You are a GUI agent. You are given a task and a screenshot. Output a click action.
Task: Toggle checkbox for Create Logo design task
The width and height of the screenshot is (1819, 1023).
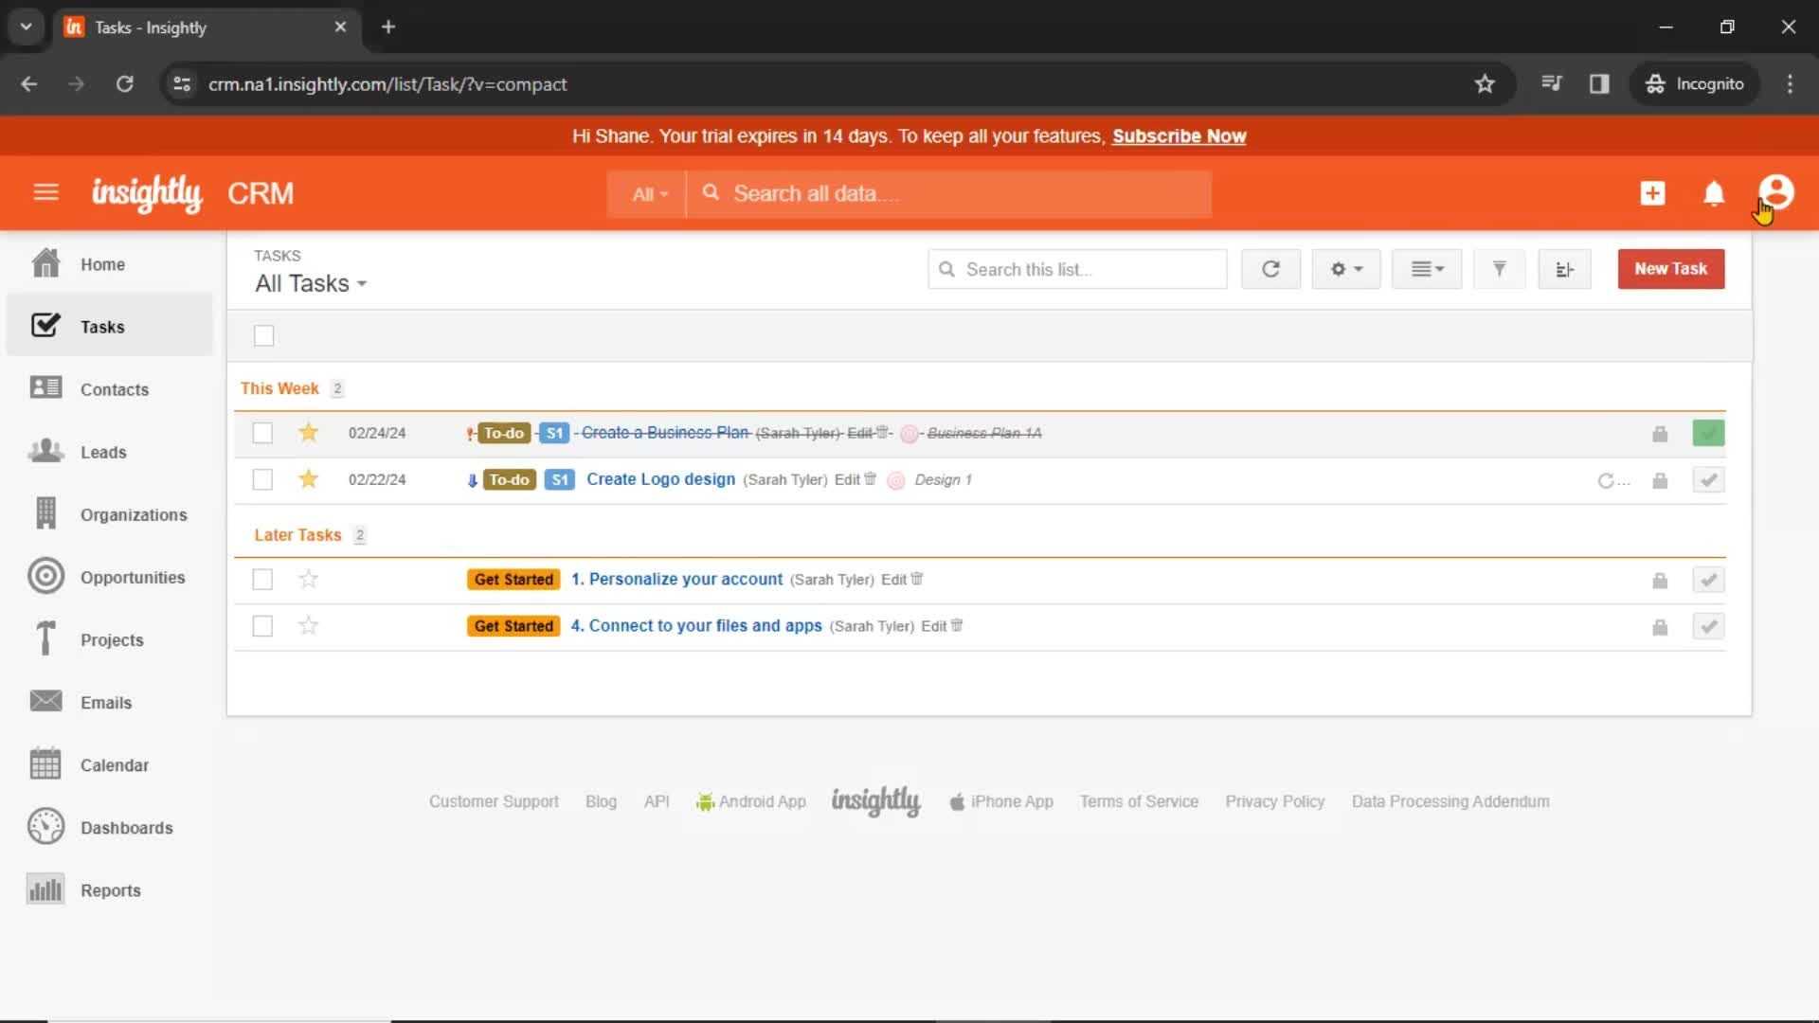click(262, 479)
